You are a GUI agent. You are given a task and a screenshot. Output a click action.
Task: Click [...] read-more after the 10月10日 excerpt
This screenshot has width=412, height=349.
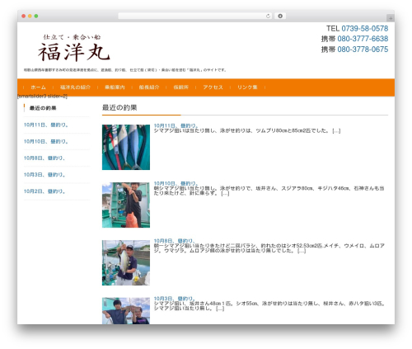click(225, 193)
